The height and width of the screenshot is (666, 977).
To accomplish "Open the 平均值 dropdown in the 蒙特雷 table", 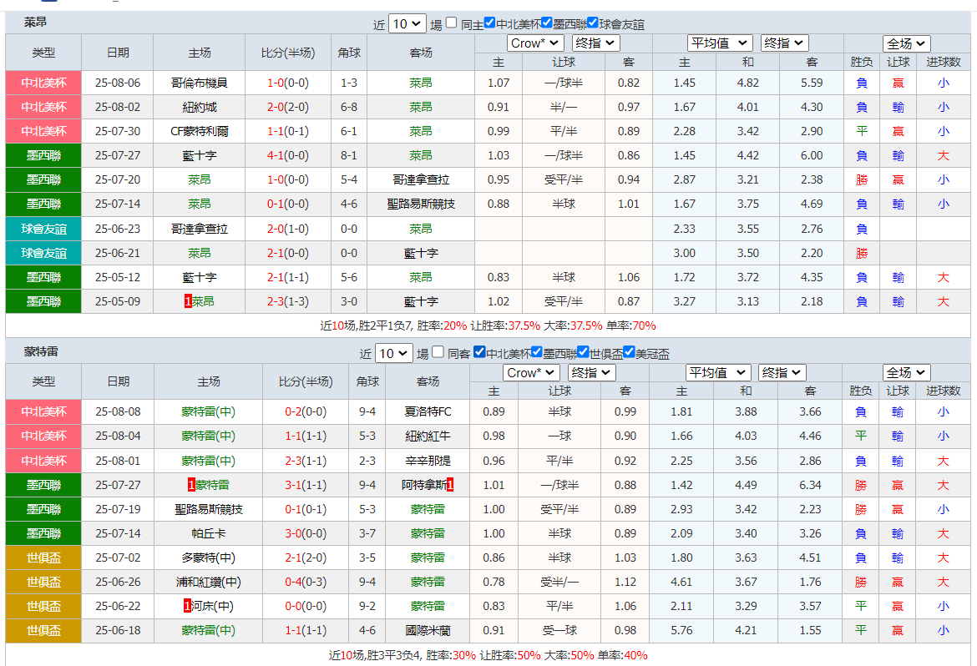I will [717, 373].
